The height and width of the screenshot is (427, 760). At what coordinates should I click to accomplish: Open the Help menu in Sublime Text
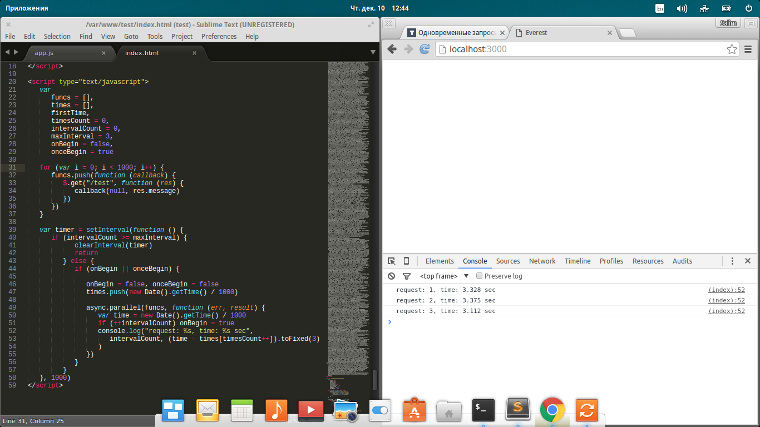tap(252, 36)
